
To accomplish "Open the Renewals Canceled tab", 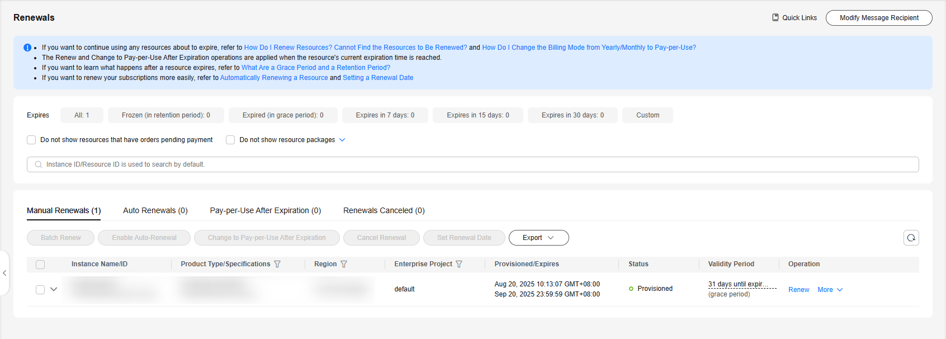I will click(384, 210).
